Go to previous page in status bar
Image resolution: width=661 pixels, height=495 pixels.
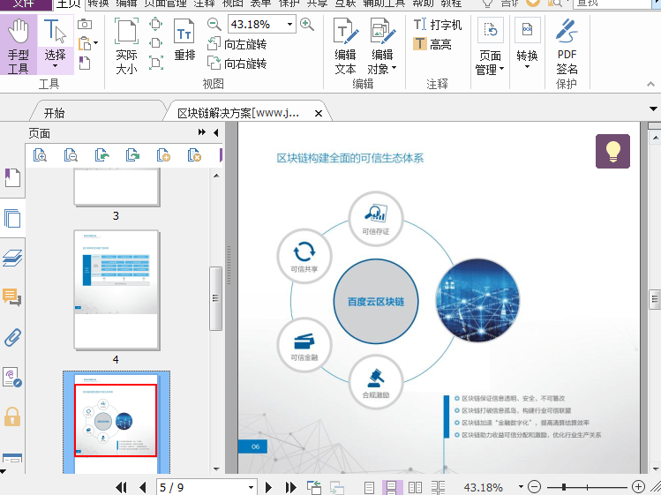[x=142, y=487]
